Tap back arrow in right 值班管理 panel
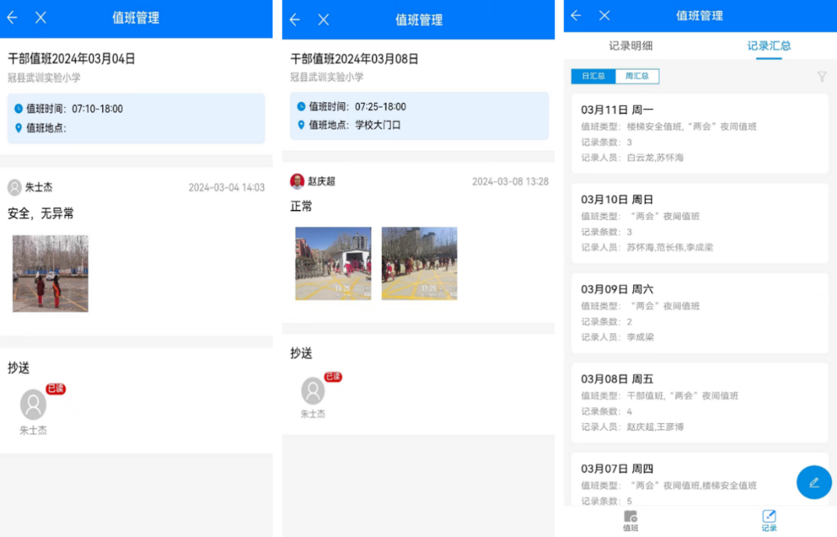This screenshot has height=537, width=837. 576,16
